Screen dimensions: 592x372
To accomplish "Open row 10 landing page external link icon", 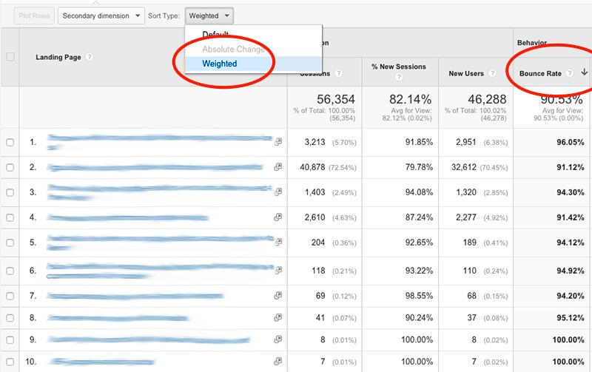I will 278,362.
